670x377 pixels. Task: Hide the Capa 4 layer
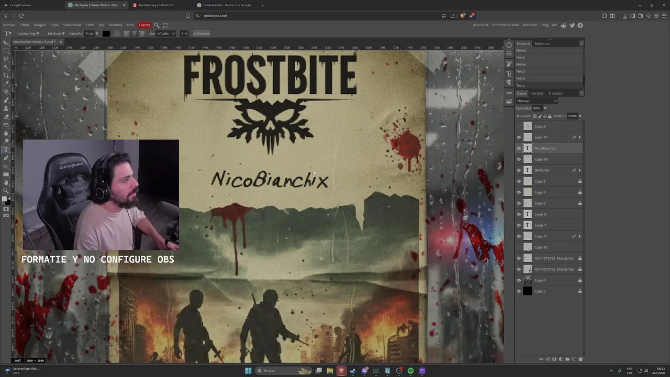click(x=519, y=280)
